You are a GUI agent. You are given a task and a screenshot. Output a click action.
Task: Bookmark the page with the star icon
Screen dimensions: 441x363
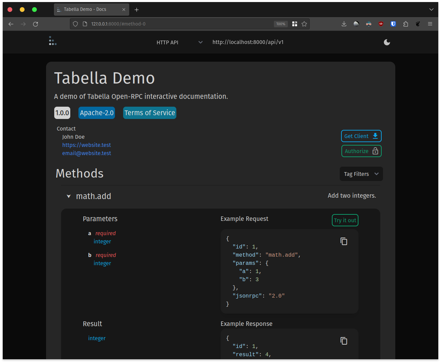[304, 24]
